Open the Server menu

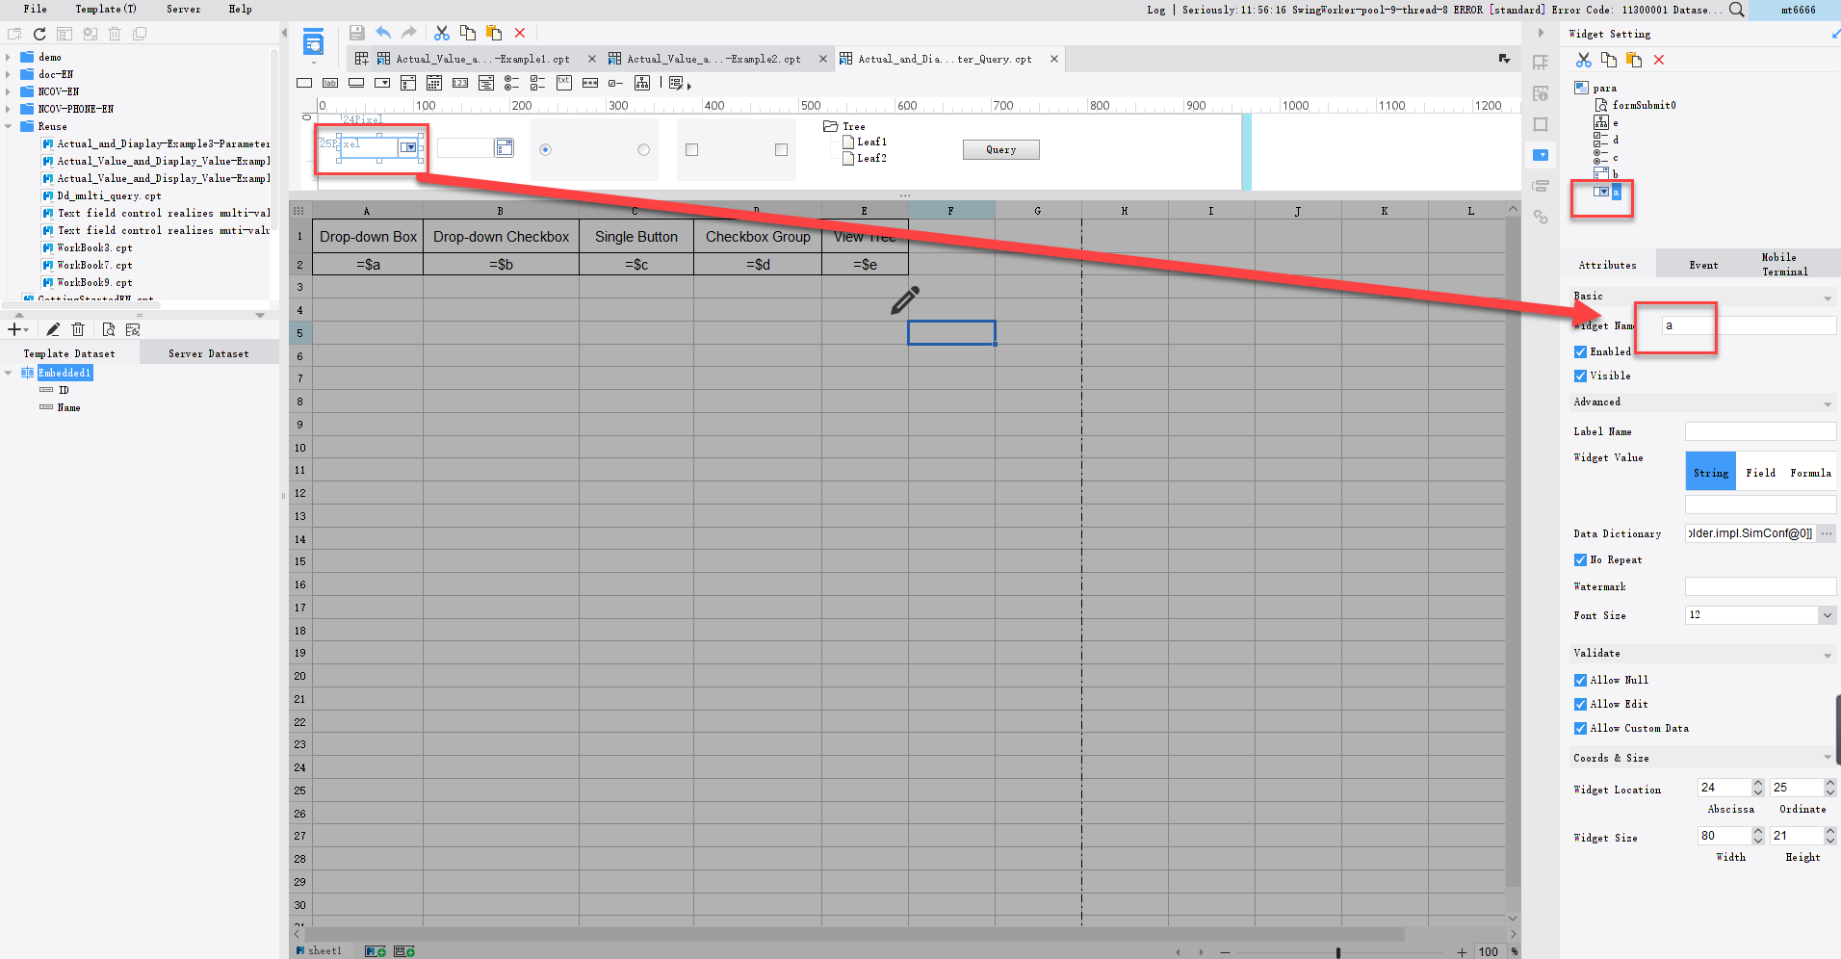(184, 10)
